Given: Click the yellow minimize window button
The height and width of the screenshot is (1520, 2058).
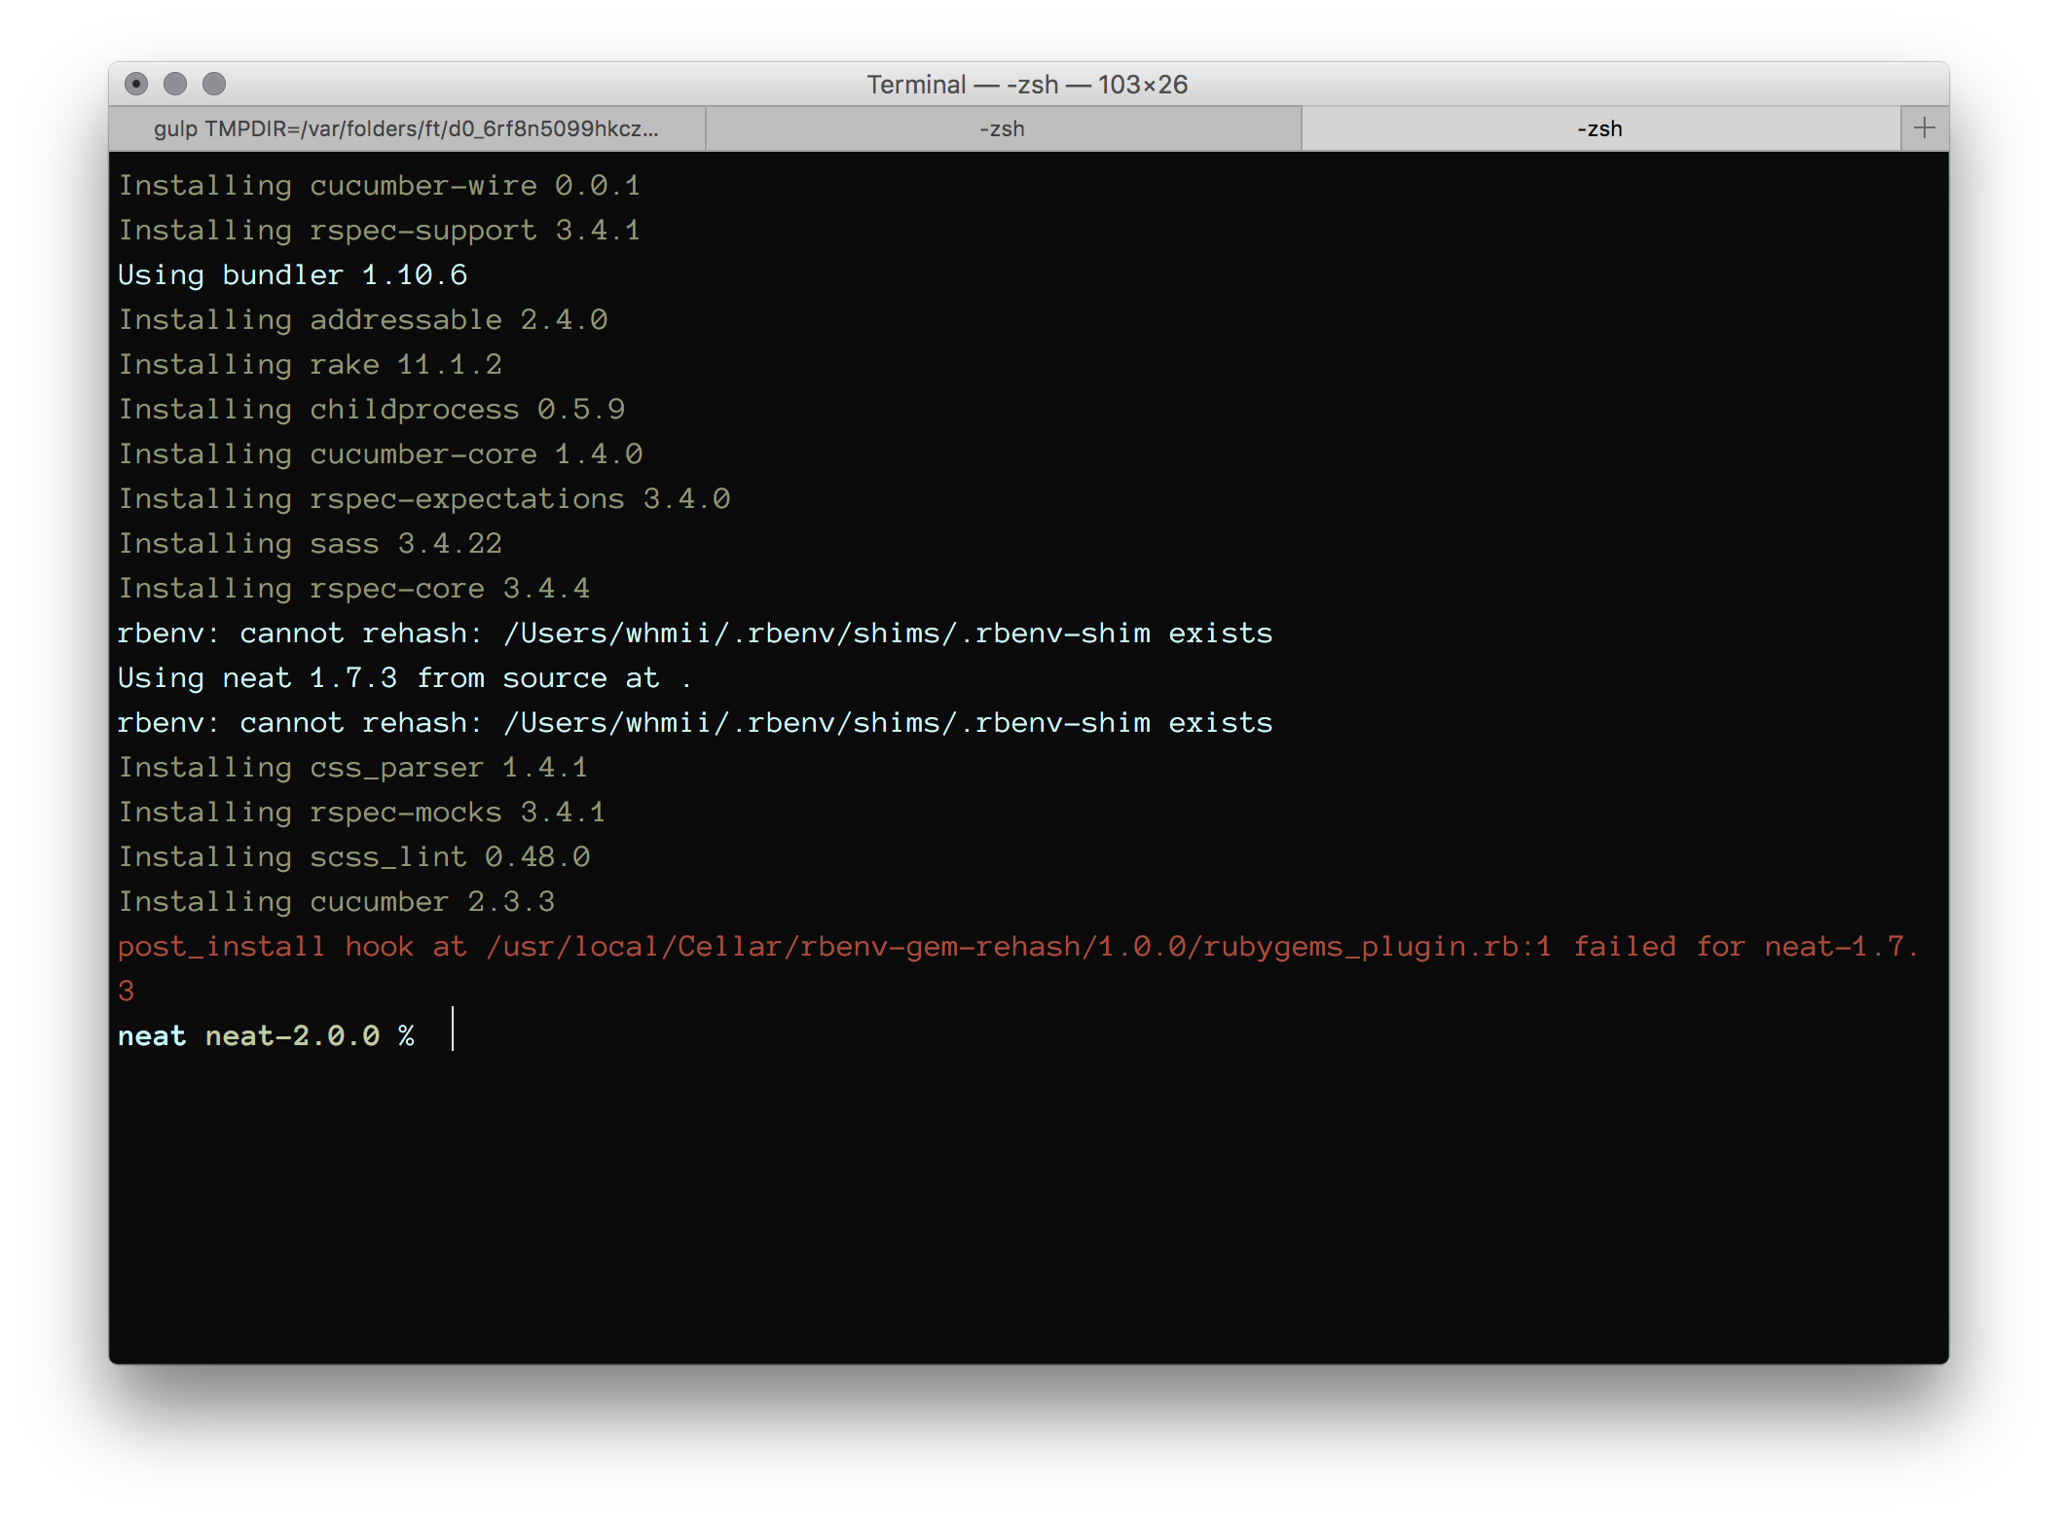Looking at the screenshot, I should pyautogui.click(x=175, y=85).
